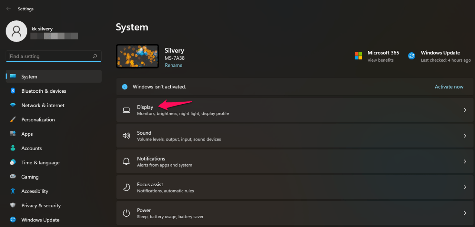This screenshot has width=475, height=227.
Task: Click the back arrow beside Settings
Action: click(9, 9)
